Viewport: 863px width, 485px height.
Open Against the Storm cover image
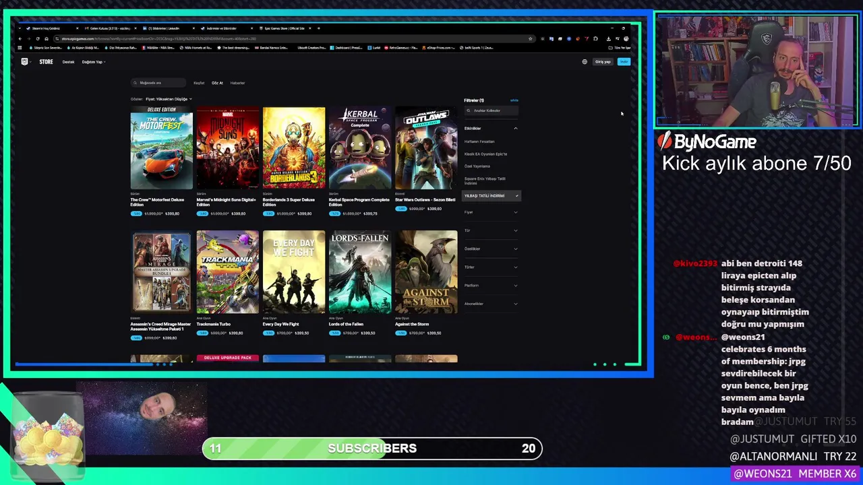pos(426,272)
